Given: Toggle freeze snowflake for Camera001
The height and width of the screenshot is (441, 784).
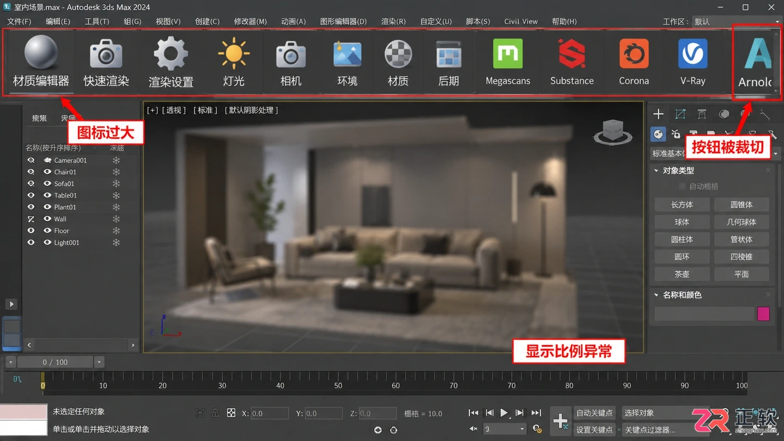Looking at the screenshot, I should coord(116,160).
